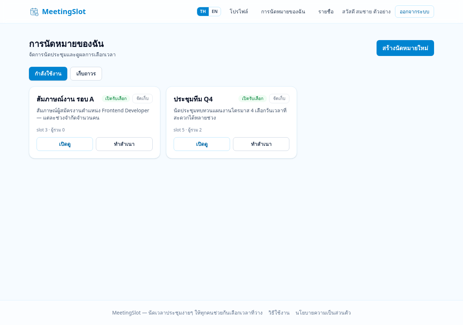
Task: Switch language to TH
Action: tap(203, 12)
